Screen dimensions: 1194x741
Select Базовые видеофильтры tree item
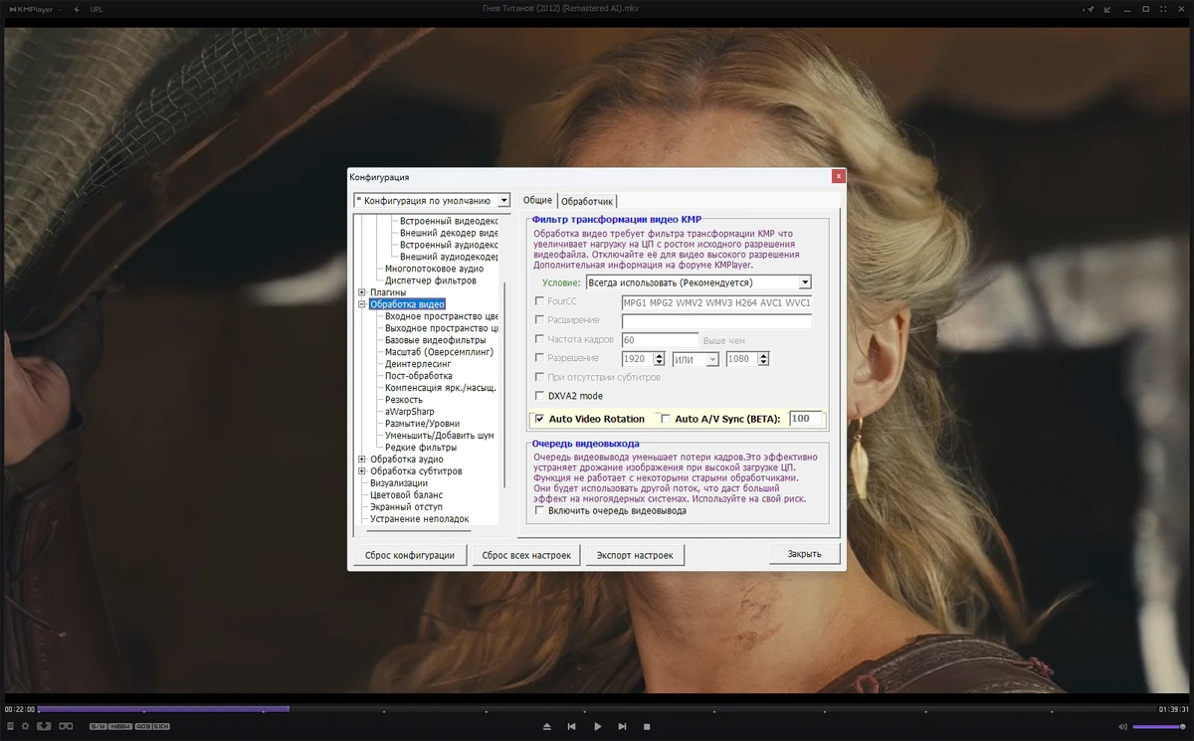tap(435, 340)
